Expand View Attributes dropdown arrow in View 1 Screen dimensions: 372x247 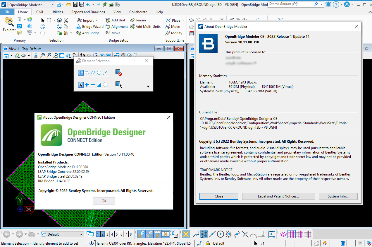coord(12,55)
